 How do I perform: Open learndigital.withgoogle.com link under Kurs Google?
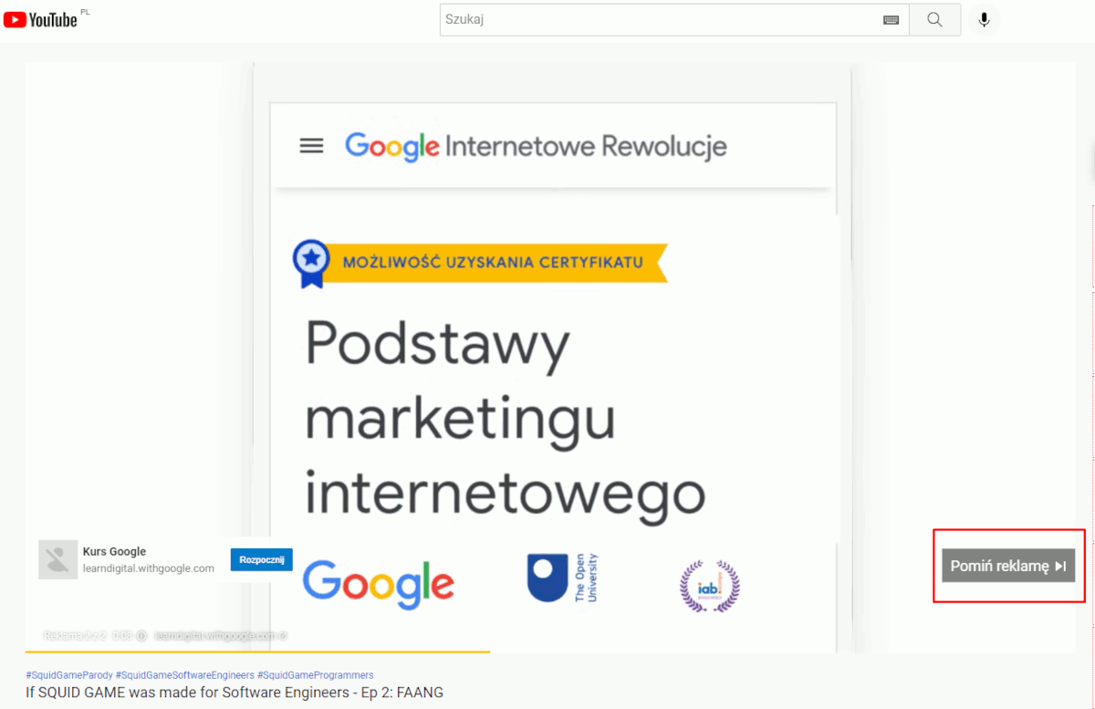click(149, 568)
